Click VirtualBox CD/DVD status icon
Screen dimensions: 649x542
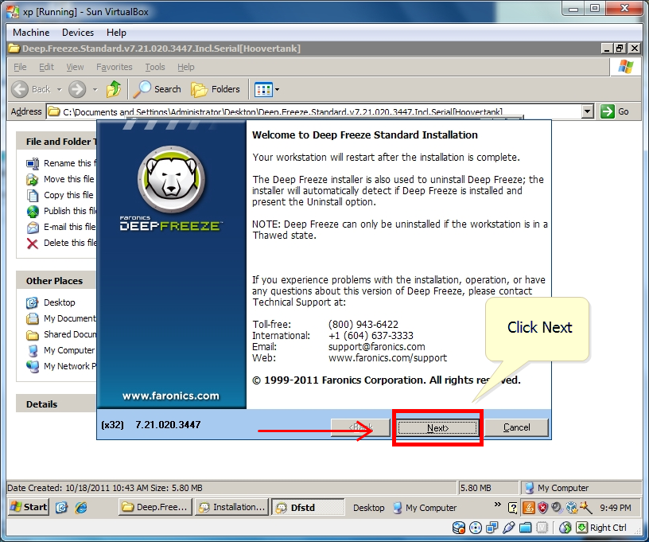pyautogui.click(x=476, y=528)
